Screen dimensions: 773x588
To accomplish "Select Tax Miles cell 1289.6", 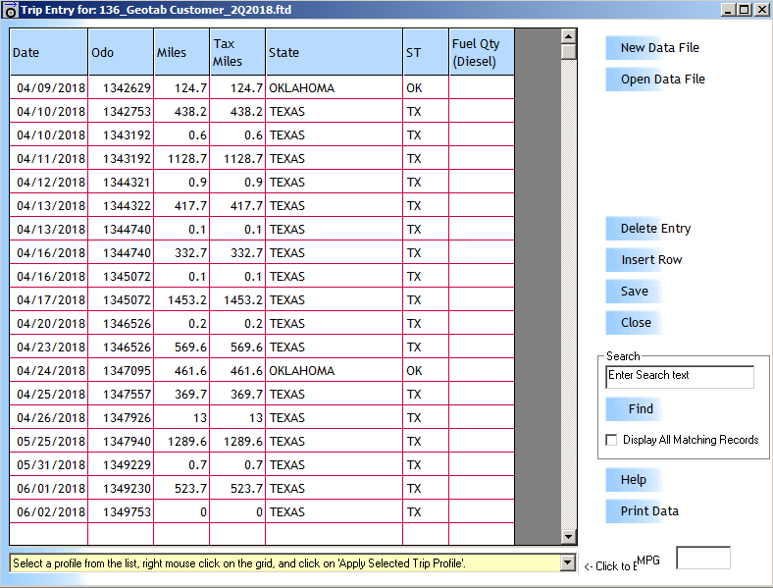I will point(237,442).
